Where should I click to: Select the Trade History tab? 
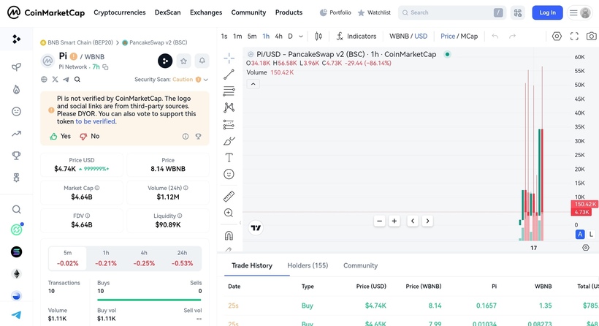coord(252,265)
